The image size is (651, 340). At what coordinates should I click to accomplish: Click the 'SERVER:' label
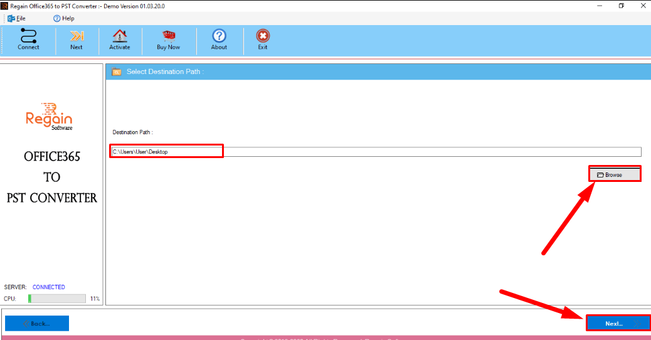tap(15, 287)
